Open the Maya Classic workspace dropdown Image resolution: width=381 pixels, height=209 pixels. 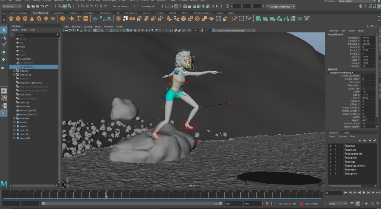tap(357, 1)
